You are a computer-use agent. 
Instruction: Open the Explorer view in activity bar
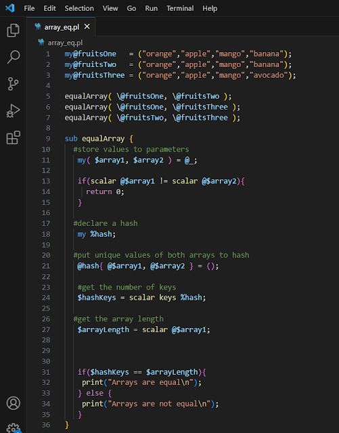13,30
